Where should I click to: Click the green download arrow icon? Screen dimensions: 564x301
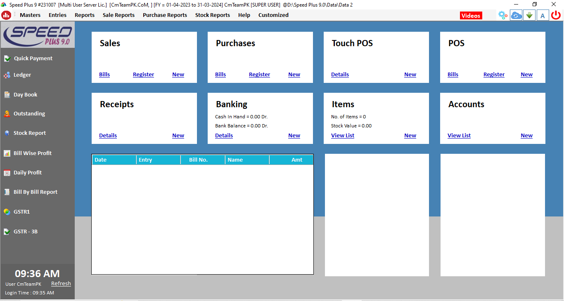tap(529, 15)
